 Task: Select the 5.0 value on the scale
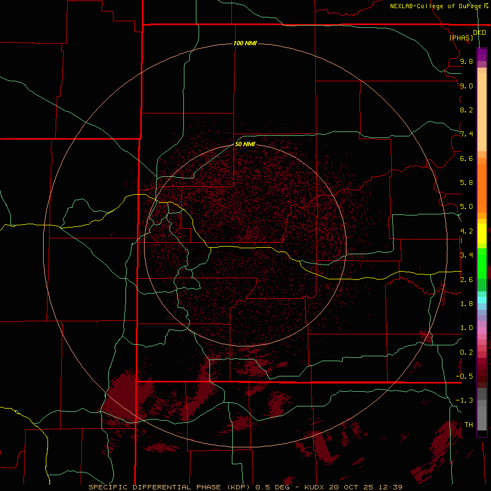point(466,207)
